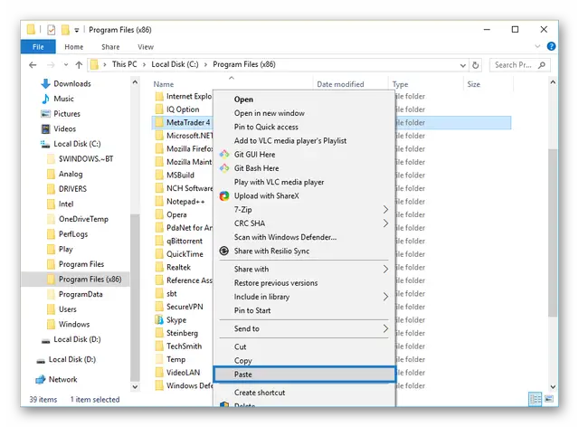Open address bar history dropdown
Viewport: 579px width, 427px height.
[462, 65]
